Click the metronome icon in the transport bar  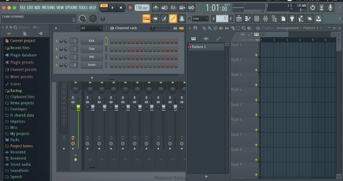point(156,8)
